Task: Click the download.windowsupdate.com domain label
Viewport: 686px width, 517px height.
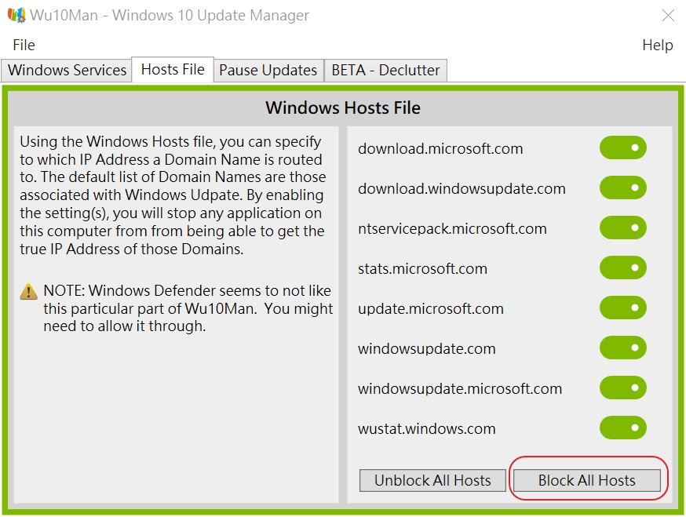Action: click(462, 188)
